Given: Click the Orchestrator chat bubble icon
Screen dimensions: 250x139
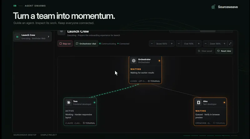Looking at the screenshot, I should pyautogui.click(x=77, y=44).
